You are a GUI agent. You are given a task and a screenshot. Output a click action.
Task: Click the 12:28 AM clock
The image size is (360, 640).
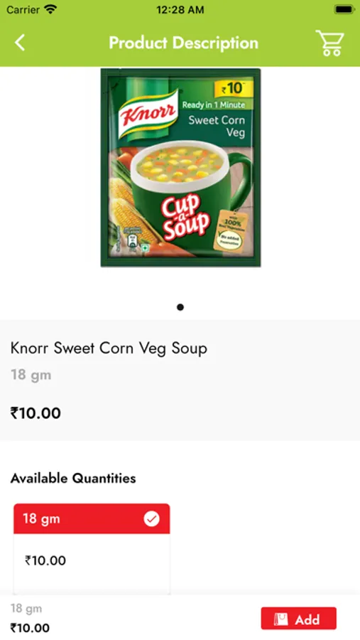click(180, 10)
